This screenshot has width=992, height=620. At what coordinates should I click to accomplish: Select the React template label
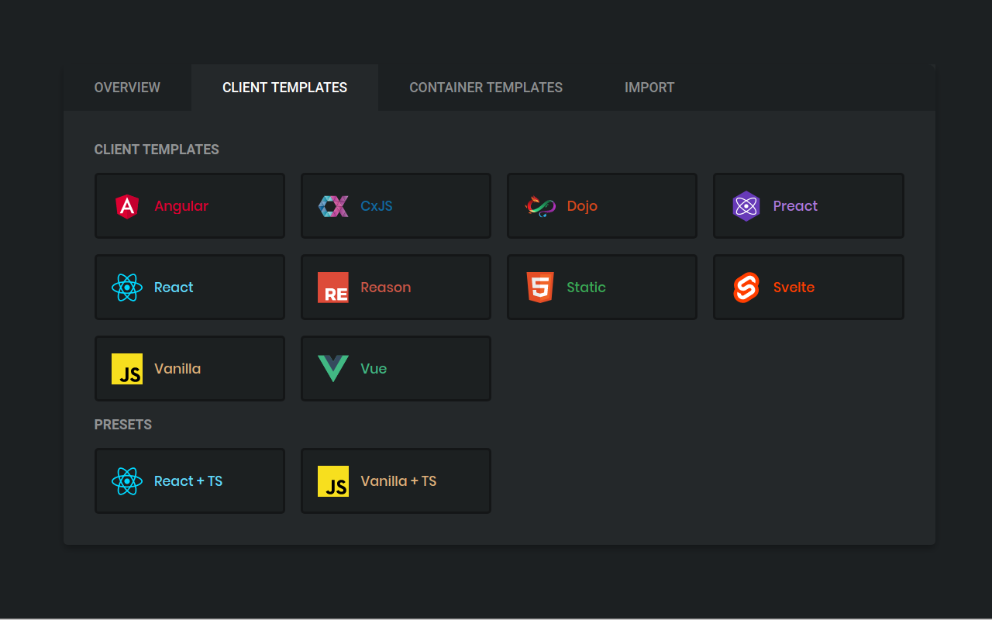[174, 288]
